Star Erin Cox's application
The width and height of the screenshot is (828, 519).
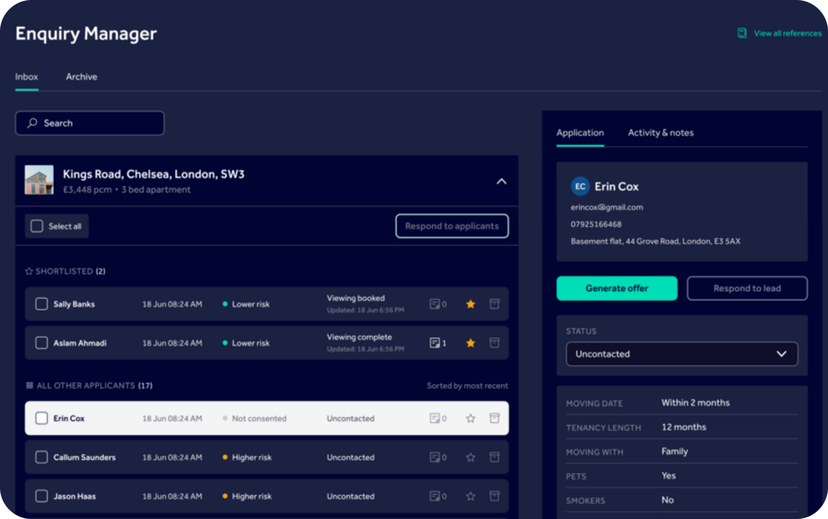point(470,418)
